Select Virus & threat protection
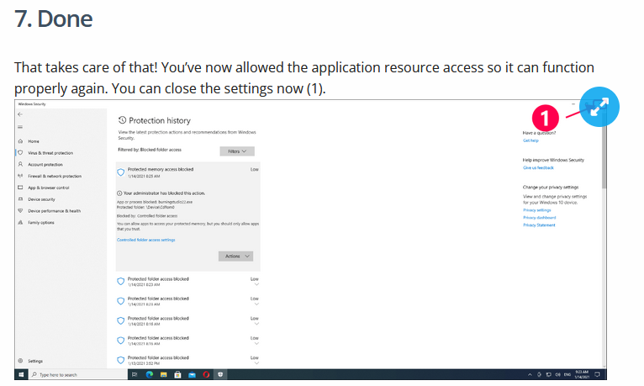This screenshot has width=644, height=386. (50, 153)
